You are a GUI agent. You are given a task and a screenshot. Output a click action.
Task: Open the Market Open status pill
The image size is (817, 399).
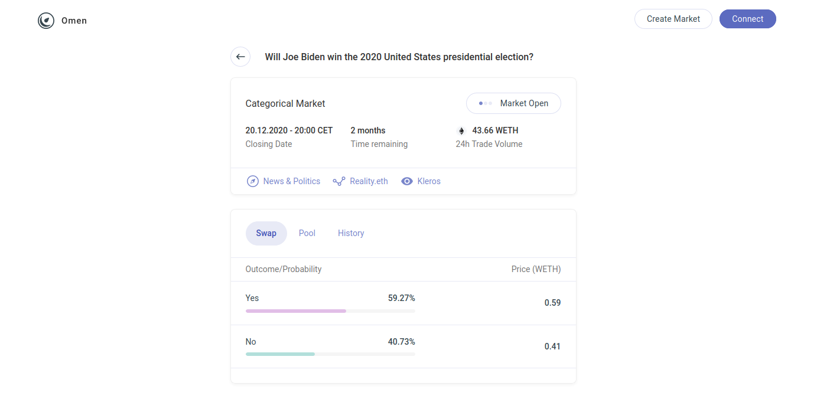tap(513, 103)
